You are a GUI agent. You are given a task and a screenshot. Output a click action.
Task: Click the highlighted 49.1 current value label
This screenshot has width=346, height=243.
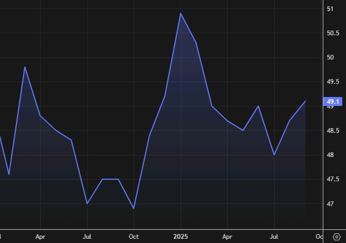[333, 101]
